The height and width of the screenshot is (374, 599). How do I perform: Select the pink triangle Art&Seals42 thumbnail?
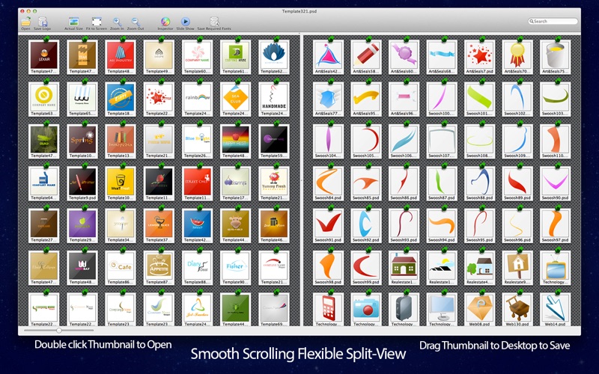click(x=328, y=57)
